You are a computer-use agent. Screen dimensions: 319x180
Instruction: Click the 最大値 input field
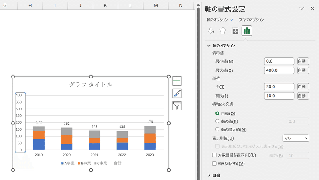pos(279,70)
